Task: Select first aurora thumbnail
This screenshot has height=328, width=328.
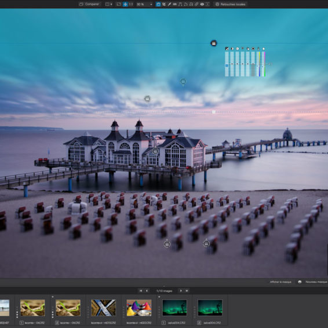Action: point(174,308)
